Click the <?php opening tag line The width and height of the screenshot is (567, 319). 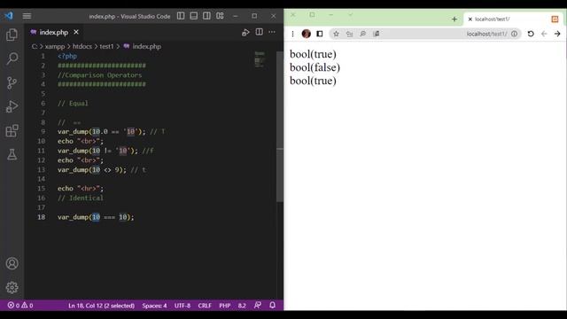[x=67, y=56]
